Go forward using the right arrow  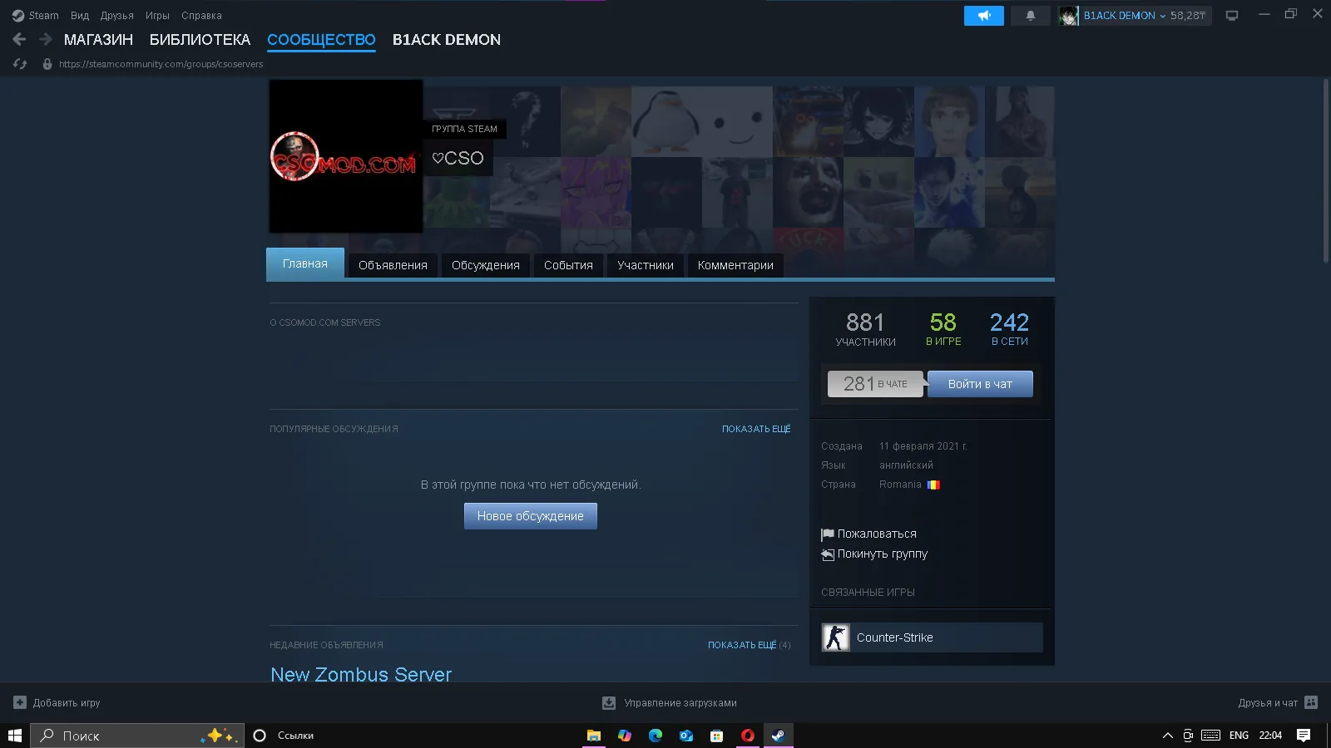point(46,39)
